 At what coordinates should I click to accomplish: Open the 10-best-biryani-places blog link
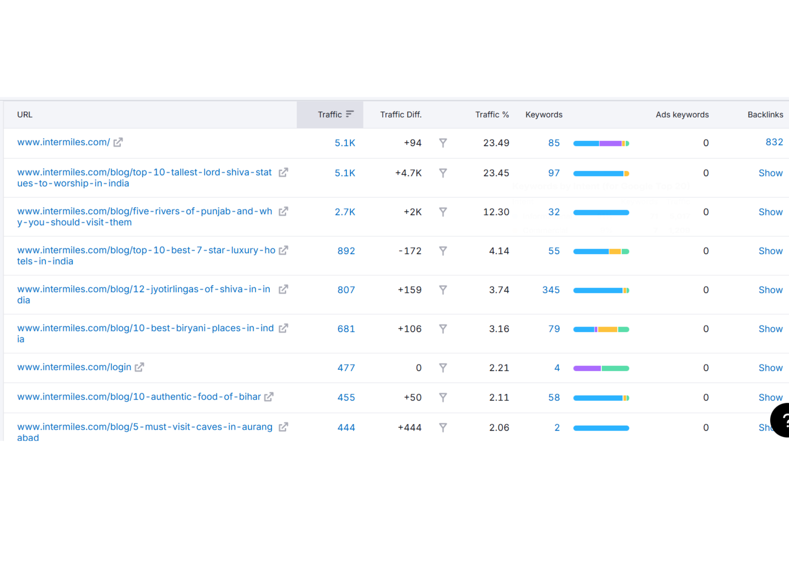point(145,333)
